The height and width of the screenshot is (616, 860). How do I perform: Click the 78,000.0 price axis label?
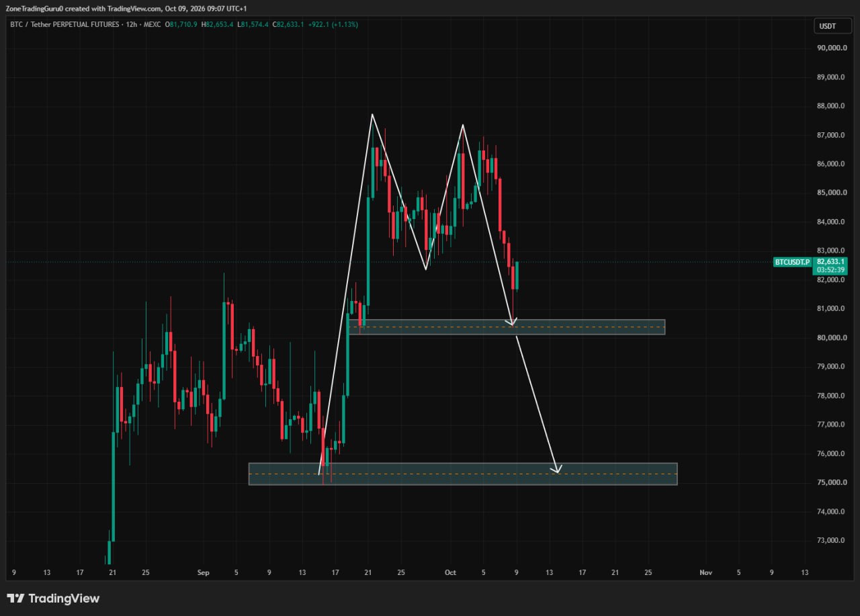pyautogui.click(x=831, y=396)
